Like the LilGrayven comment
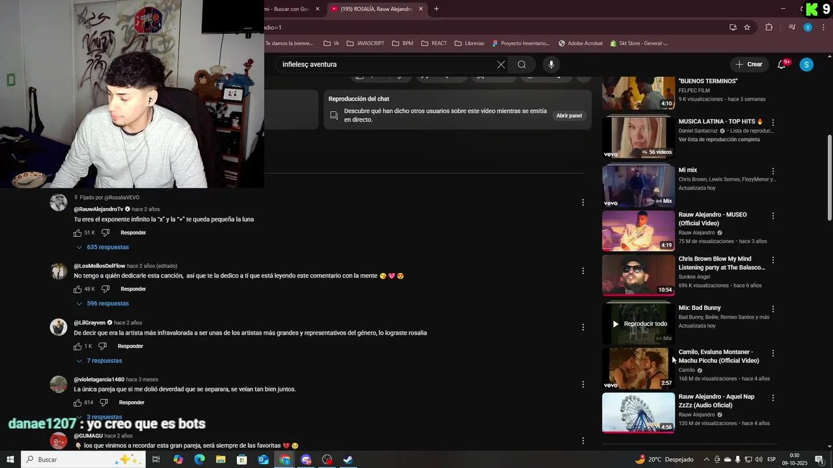This screenshot has width=833, height=468. 77,346
